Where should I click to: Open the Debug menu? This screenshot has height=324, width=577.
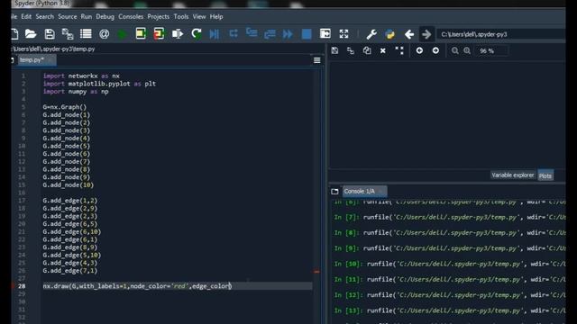[105, 16]
